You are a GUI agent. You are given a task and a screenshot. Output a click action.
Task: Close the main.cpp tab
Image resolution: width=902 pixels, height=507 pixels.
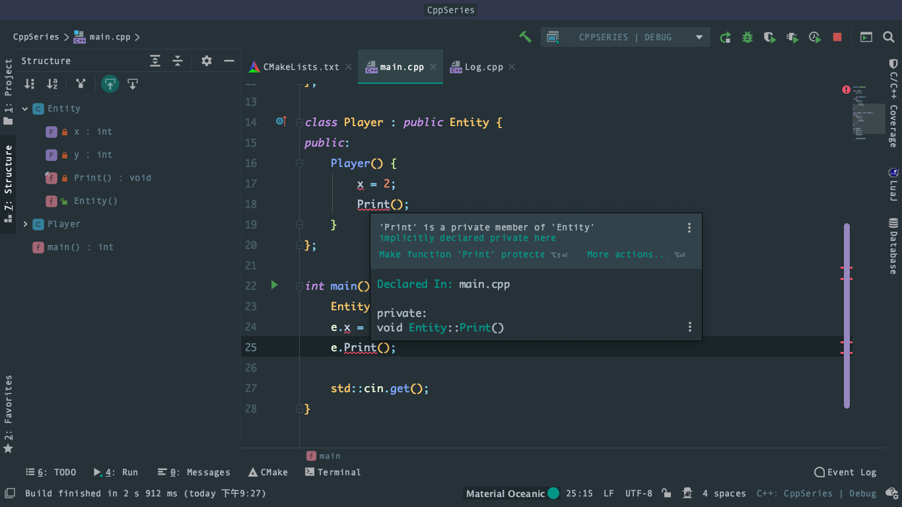433,67
